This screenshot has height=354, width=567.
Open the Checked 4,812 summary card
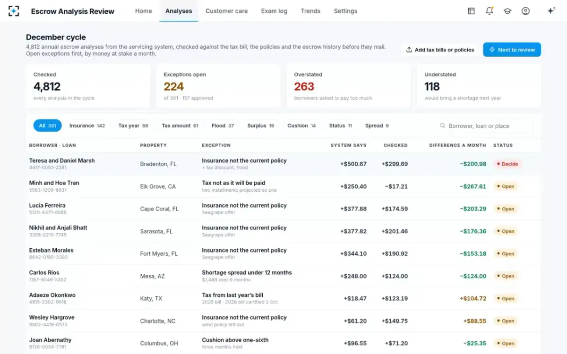88,86
